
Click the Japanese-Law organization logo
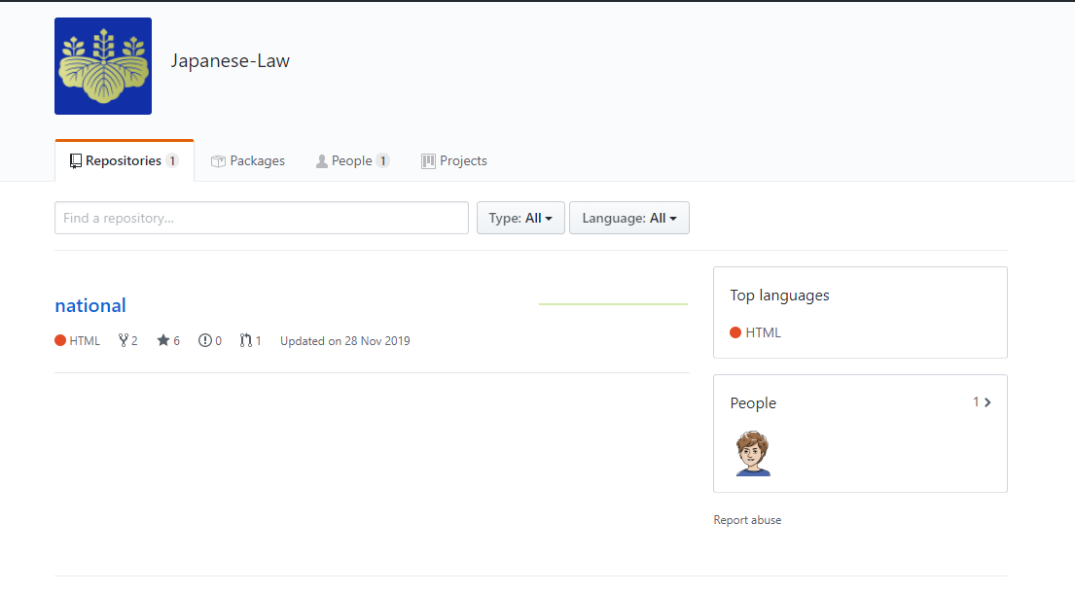point(103,66)
